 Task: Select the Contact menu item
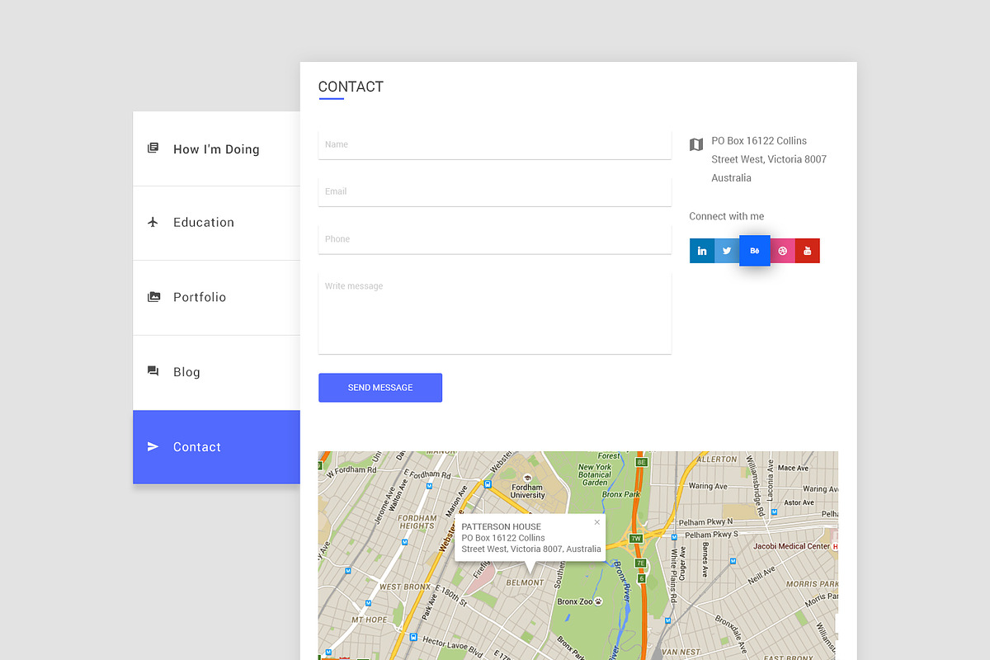216,447
